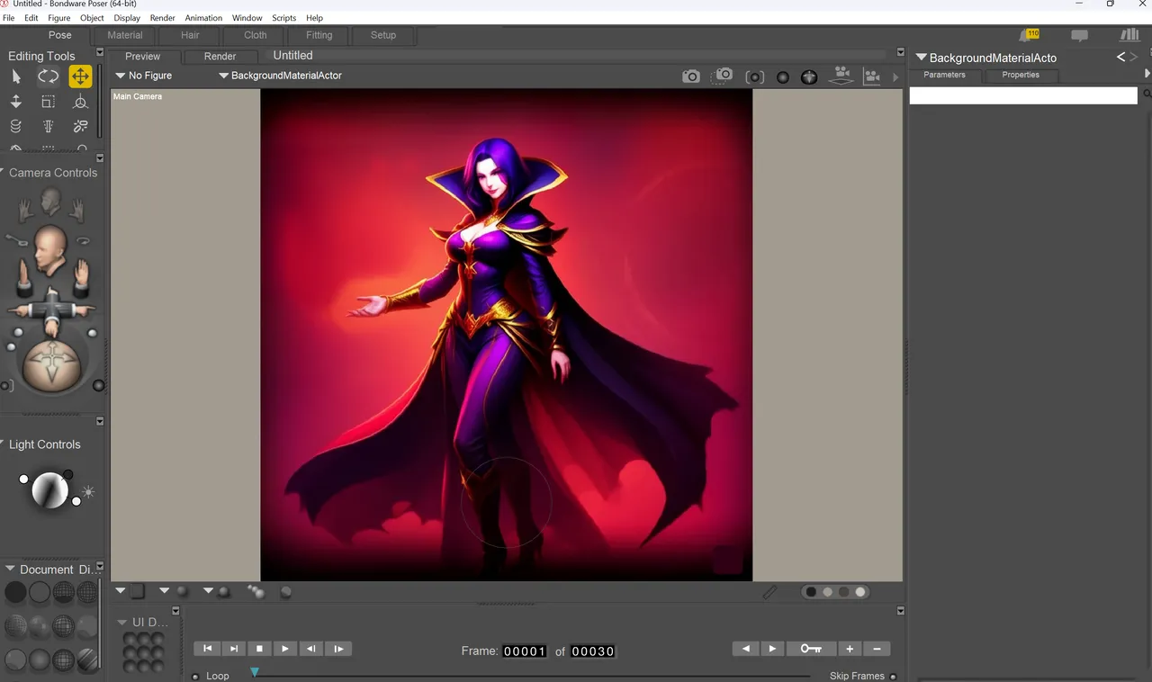This screenshot has height=682, width=1152.
Task: Toggle the Skip Frames option
Action: (893, 676)
